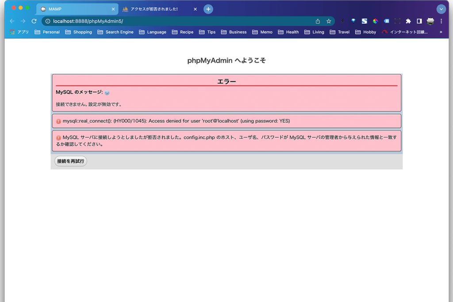Viewport: 453px width, 302px height.
Task: Click the screenshot frame extension icon
Action: tap(397, 21)
